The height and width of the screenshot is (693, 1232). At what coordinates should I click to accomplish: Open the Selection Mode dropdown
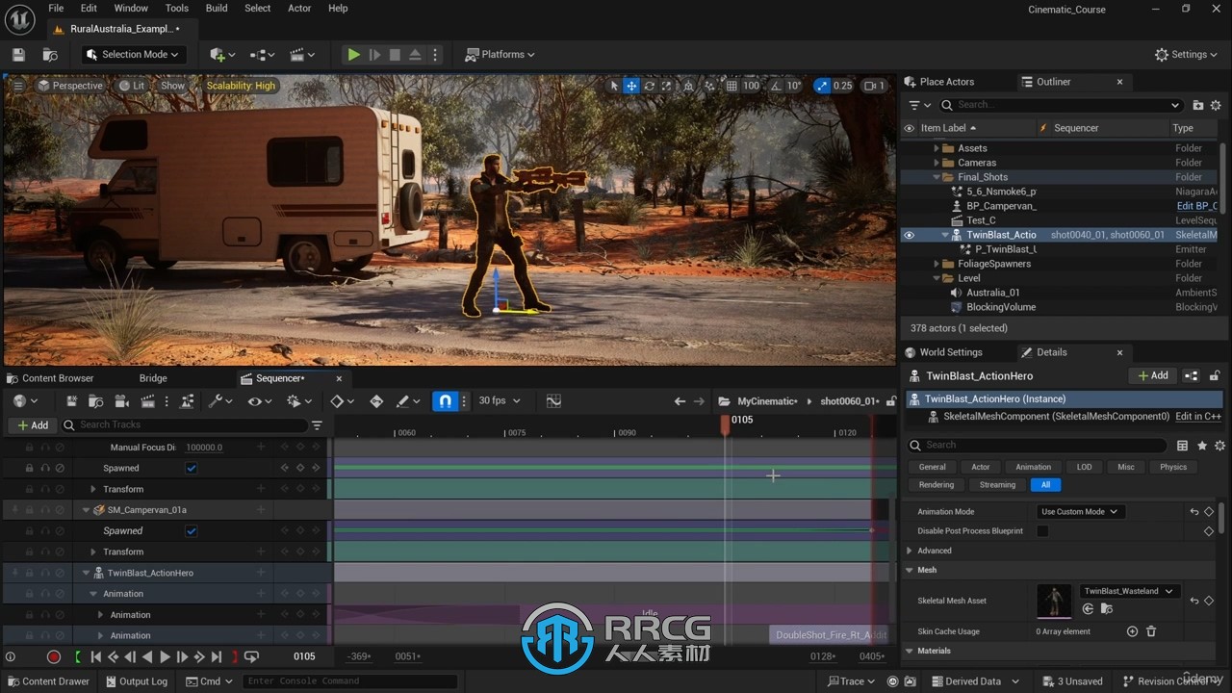132,55
